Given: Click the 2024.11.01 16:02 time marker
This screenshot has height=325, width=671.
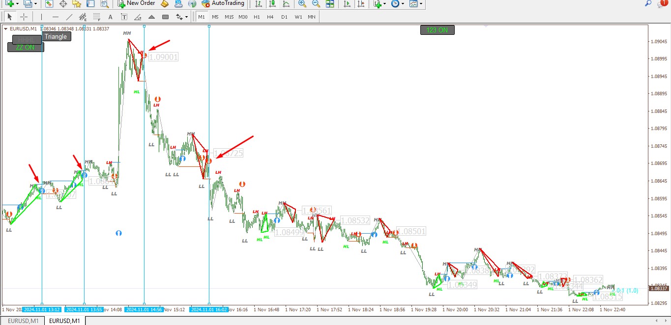Looking at the screenshot, I should tap(209, 310).
